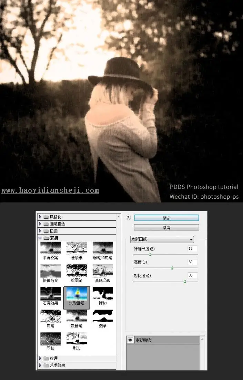243x380 pixels.
Task: Expand the 画笔描边 filter folder
Action: click(40, 224)
